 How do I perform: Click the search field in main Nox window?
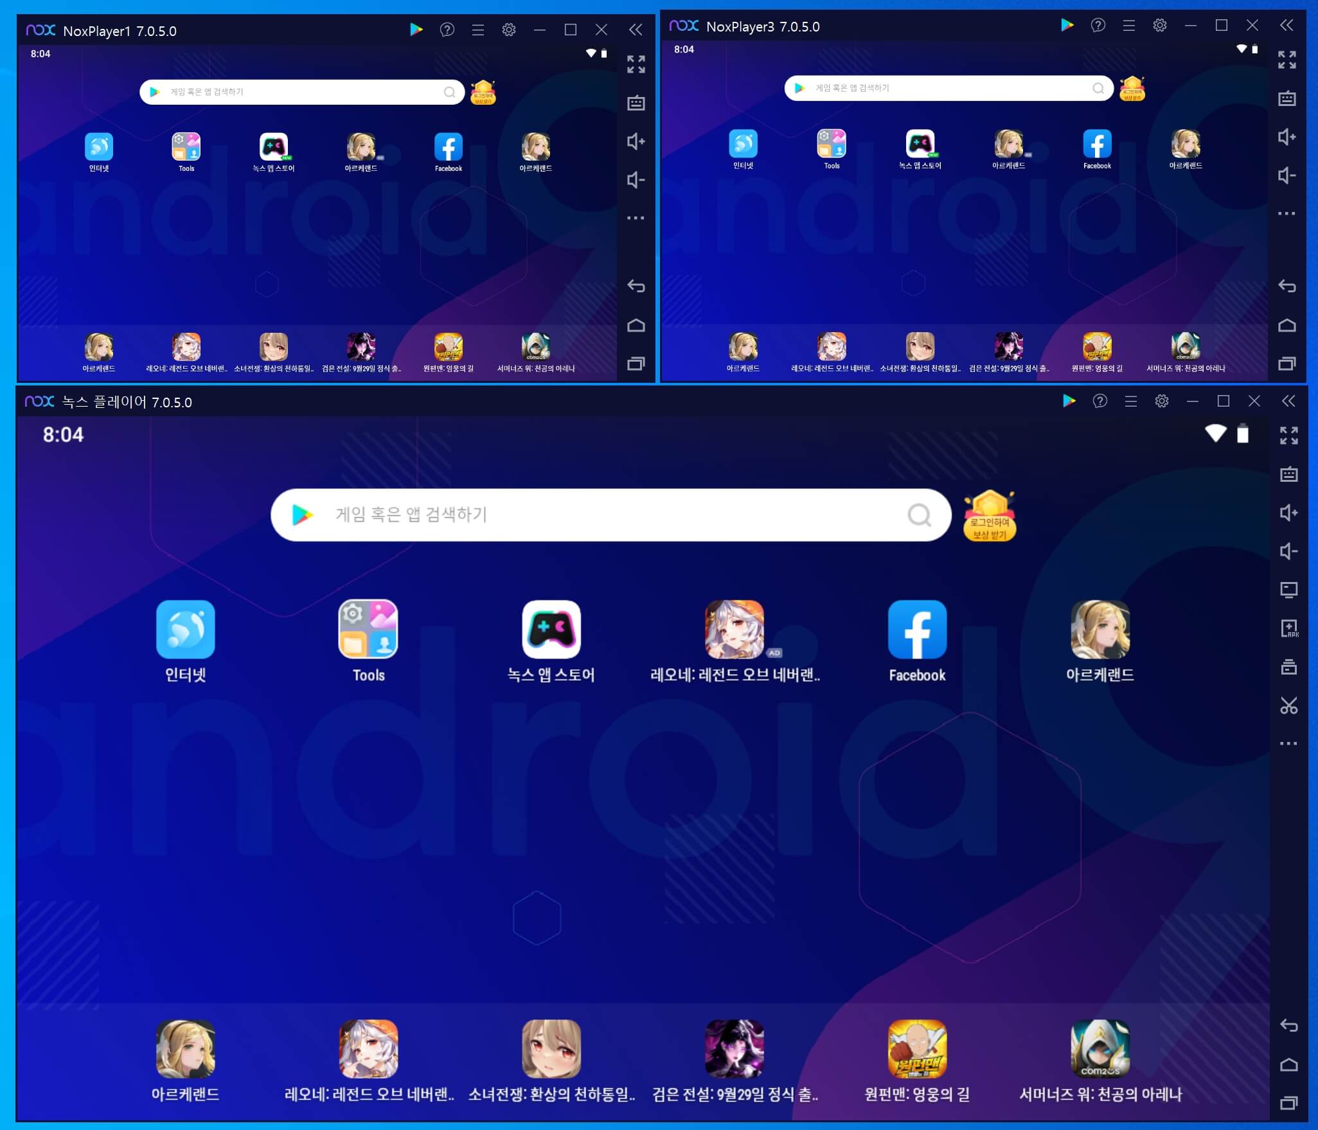(610, 515)
